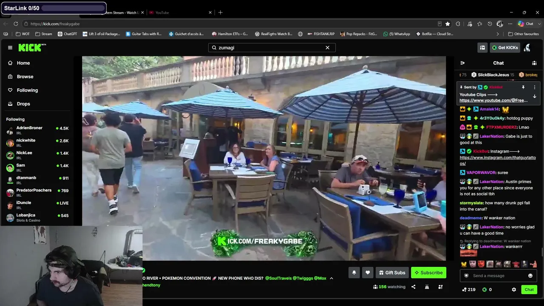Click the search magnifier icon
Viewport: 544px width, 306px height.
coord(214,48)
